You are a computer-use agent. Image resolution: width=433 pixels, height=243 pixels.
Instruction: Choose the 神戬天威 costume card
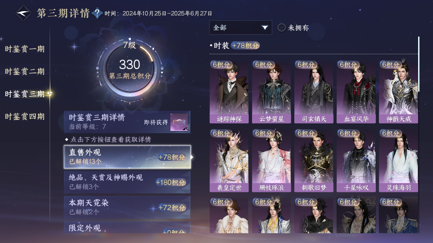click(x=398, y=92)
